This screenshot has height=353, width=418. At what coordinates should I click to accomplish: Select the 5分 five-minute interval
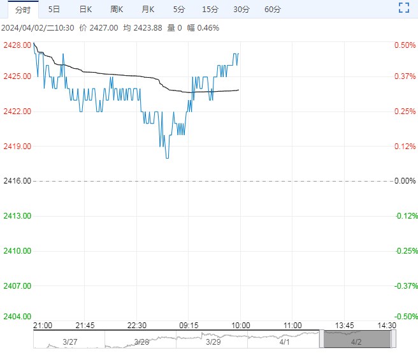[x=179, y=9]
